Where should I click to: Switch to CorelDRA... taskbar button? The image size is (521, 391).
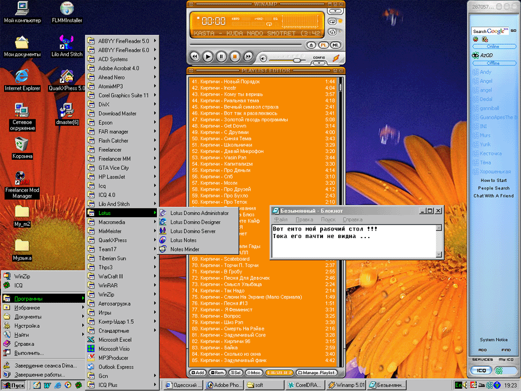tap(305, 385)
